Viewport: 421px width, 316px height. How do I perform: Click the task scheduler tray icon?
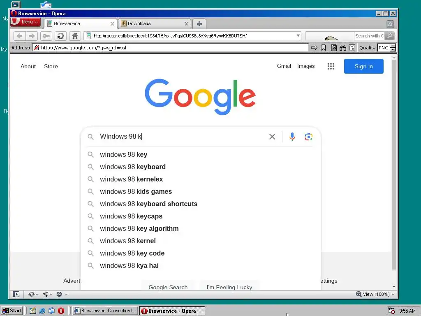click(391, 311)
